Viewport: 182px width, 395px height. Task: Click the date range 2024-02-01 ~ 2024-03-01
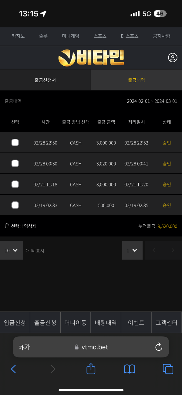coord(152,101)
